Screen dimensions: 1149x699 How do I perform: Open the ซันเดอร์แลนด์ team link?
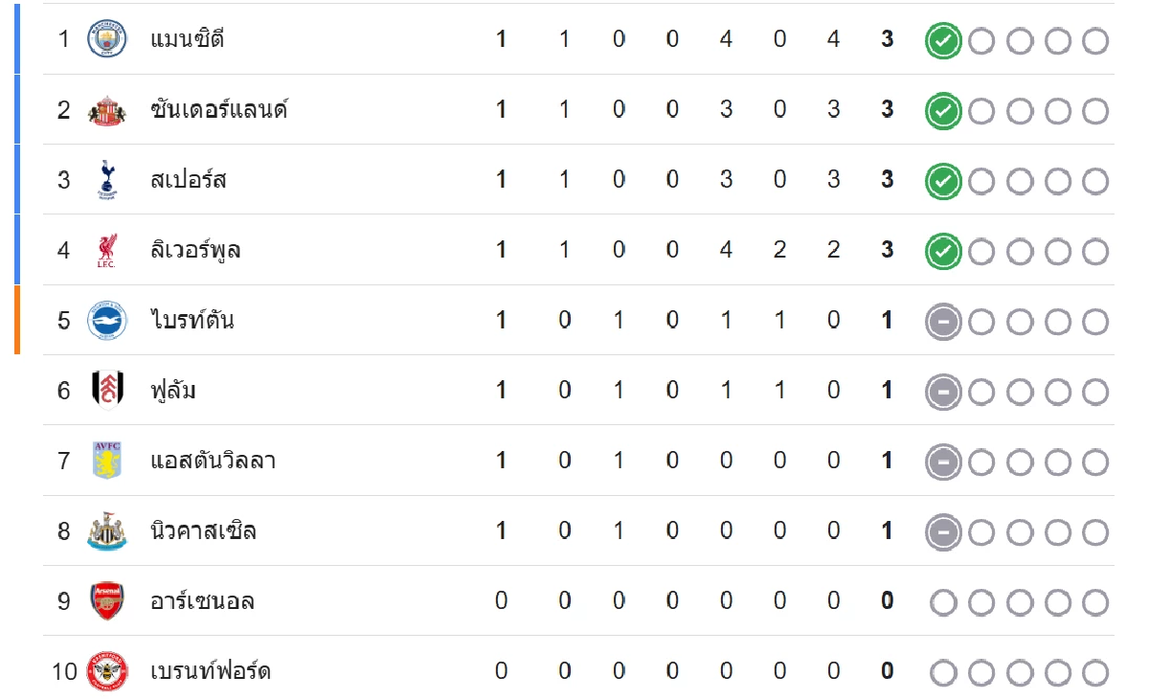tap(219, 109)
